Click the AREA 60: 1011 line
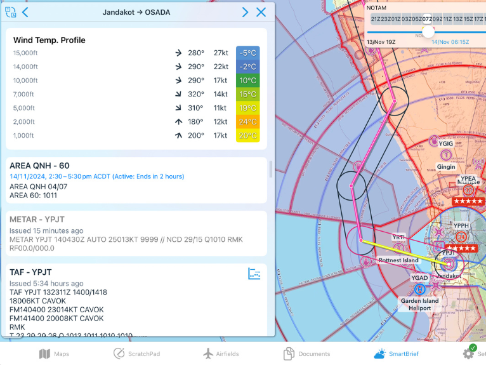The image size is (486, 365). pos(33,196)
